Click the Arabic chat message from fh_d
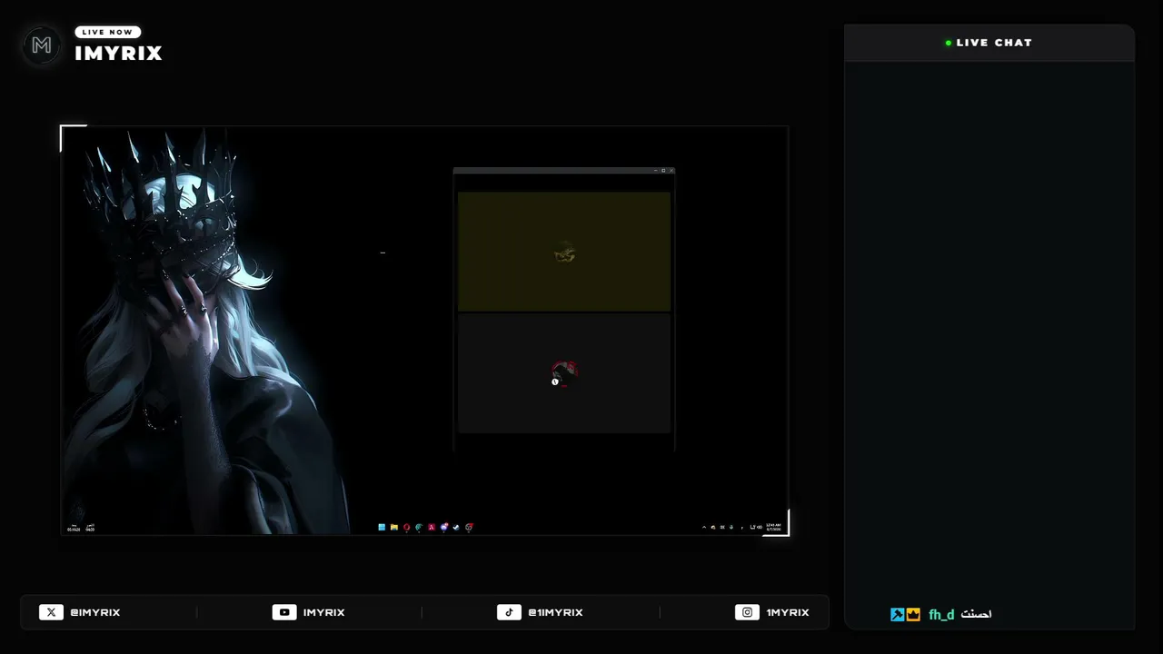Viewport: 1163px width, 654px height. (x=977, y=615)
